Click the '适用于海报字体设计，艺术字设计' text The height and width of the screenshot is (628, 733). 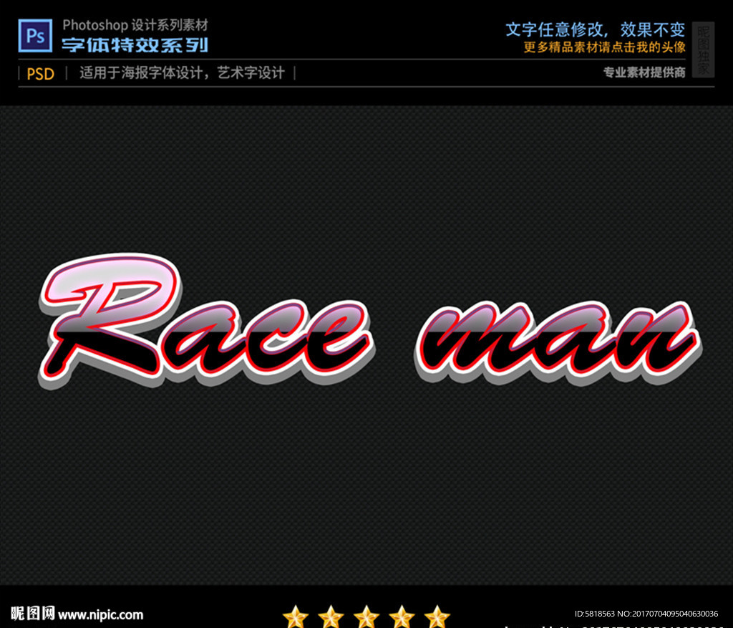[x=182, y=73]
